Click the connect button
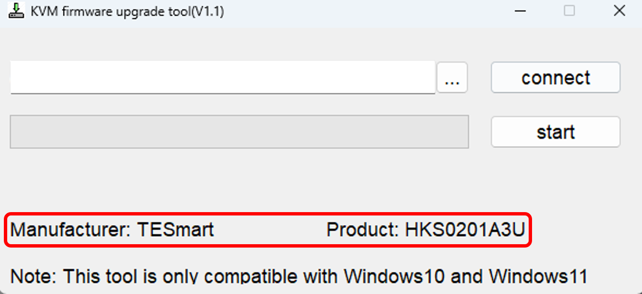The image size is (642, 294). tap(556, 78)
